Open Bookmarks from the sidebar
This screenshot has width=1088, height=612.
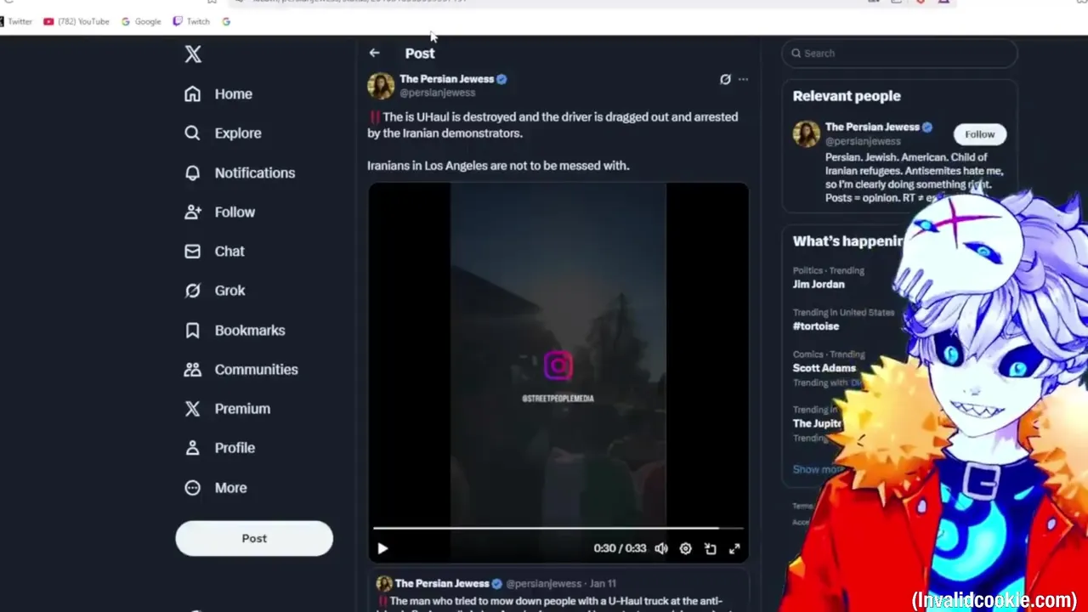click(x=235, y=330)
